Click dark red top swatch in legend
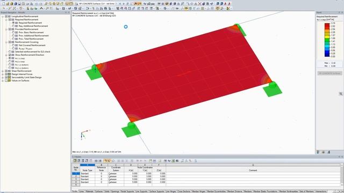 327,25
